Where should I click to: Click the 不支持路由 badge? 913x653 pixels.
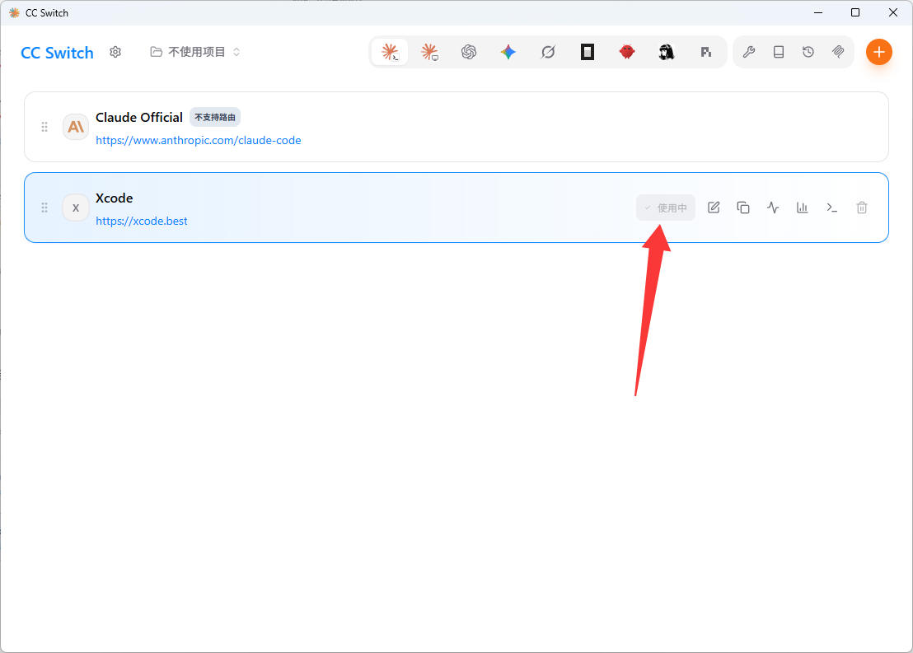click(x=215, y=118)
